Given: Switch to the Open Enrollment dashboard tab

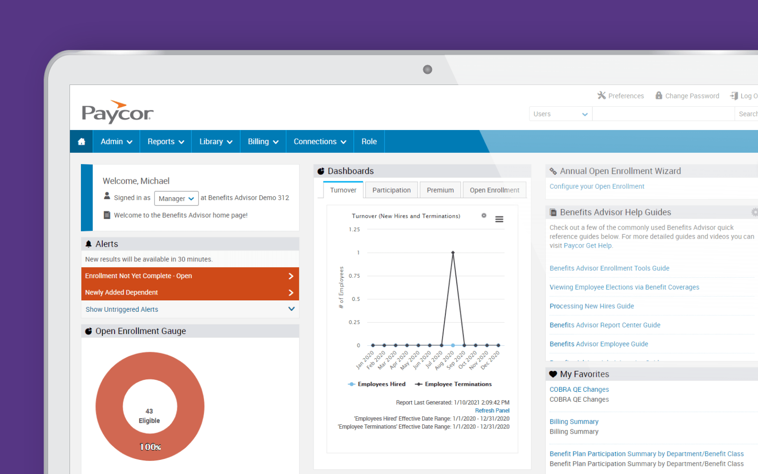Looking at the screenshot, I should point(494,190).
